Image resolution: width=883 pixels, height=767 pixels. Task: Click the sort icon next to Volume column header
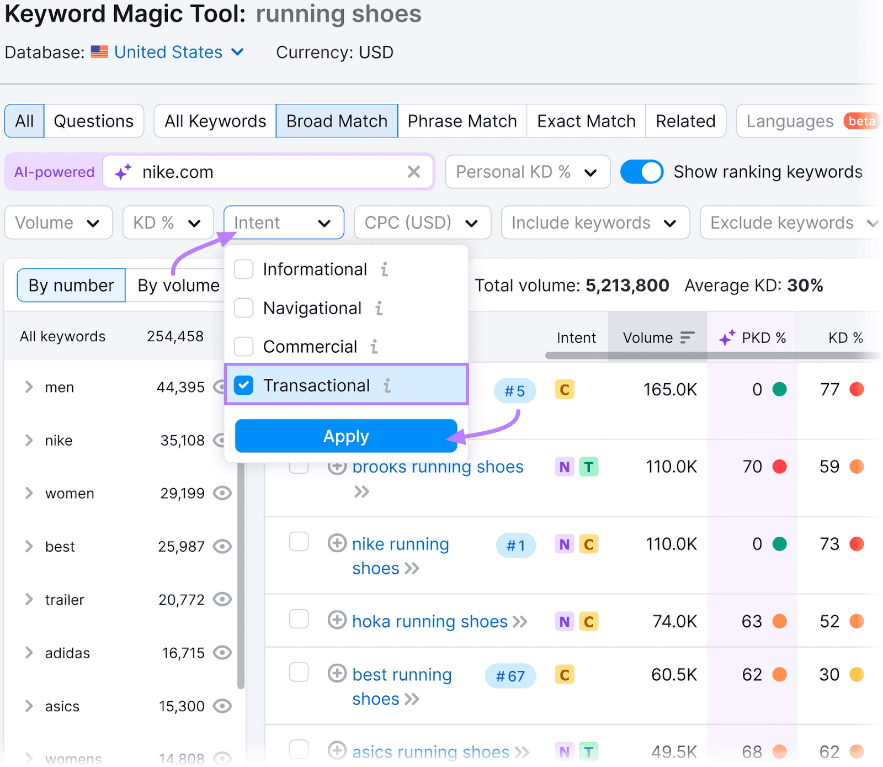pyautogui.click(x=686, y=337)
